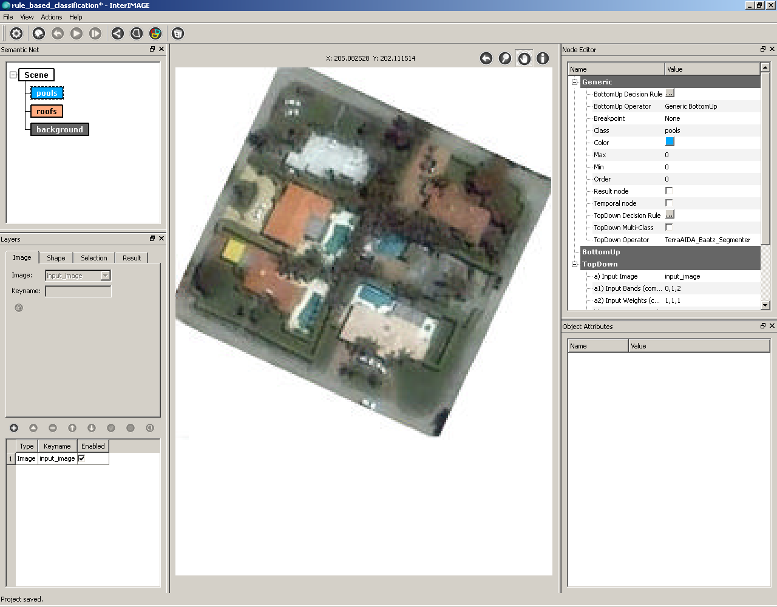Click the TopDown Decision Rule ellipsis button
This screenshot has height=607, width=777.
(x=670, y=215)
